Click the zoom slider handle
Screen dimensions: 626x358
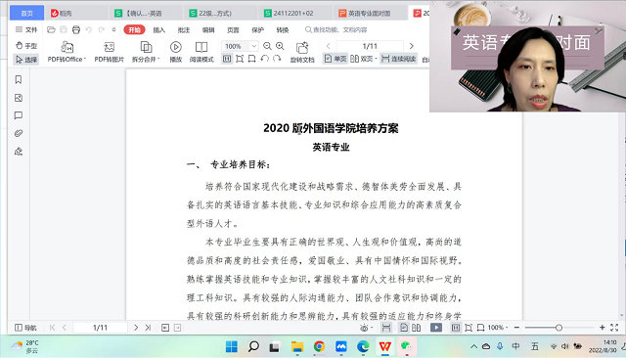point(559,328)
